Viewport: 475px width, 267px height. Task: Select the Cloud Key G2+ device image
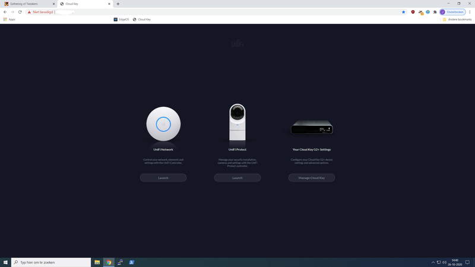(x=312, y=127)
